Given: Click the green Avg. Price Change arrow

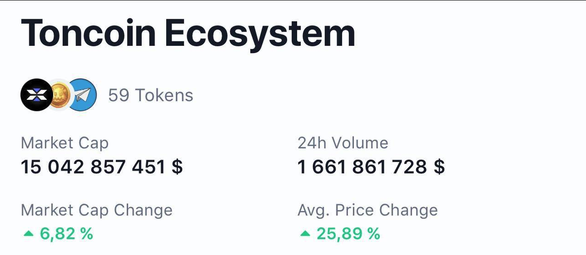Looking at the screenshot, I should [305, 234].
